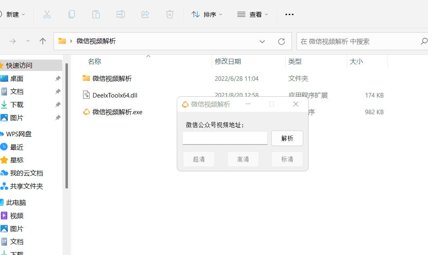Click the Up navigation arrow
Screen dimensions: 428x255
(43, 41)
